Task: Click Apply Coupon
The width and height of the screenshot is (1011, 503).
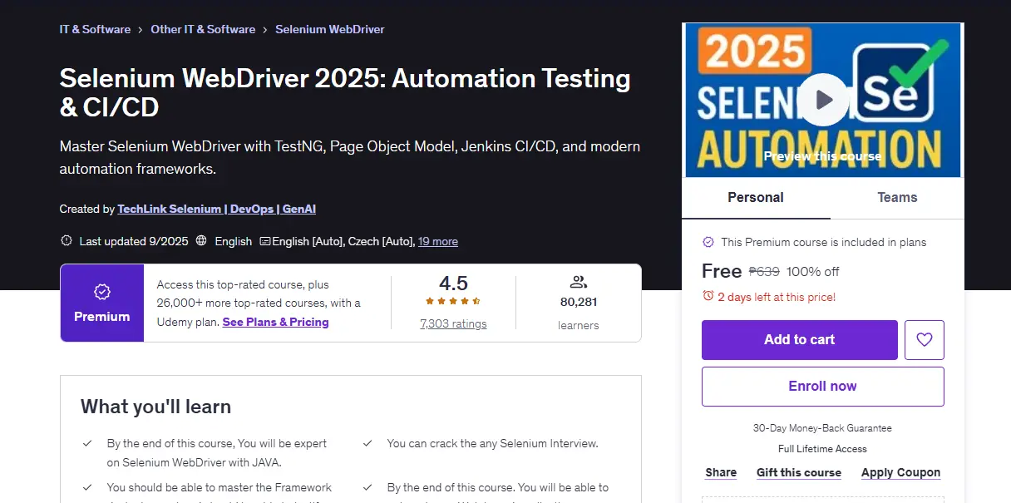Action: coord(901,472)
